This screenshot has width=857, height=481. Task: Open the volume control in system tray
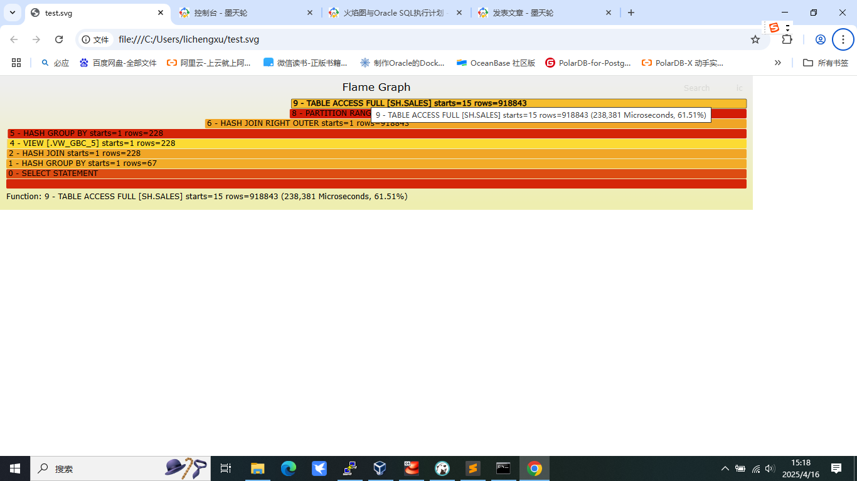tap(770, 468)
